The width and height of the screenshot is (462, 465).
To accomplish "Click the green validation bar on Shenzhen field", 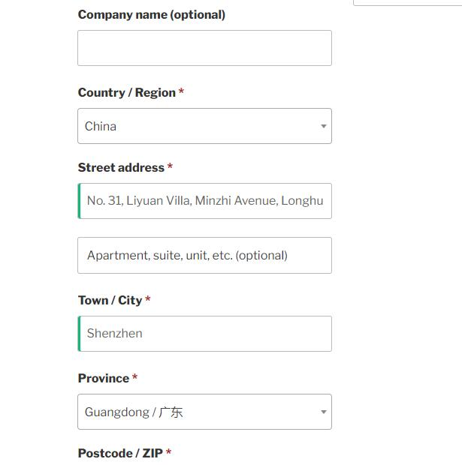I will [79, 334].
